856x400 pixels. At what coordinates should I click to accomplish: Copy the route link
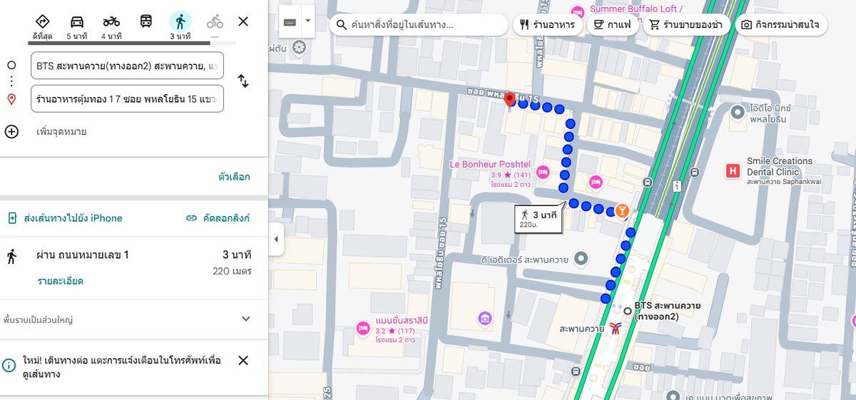coord(218,218)
